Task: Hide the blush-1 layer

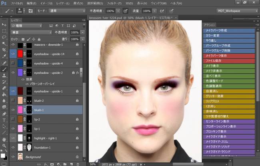Action: point(13,110)
